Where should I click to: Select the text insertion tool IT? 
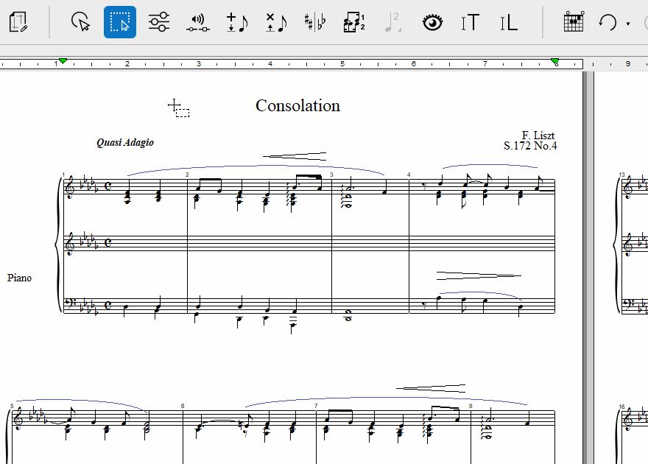click(x=470, y=22)
